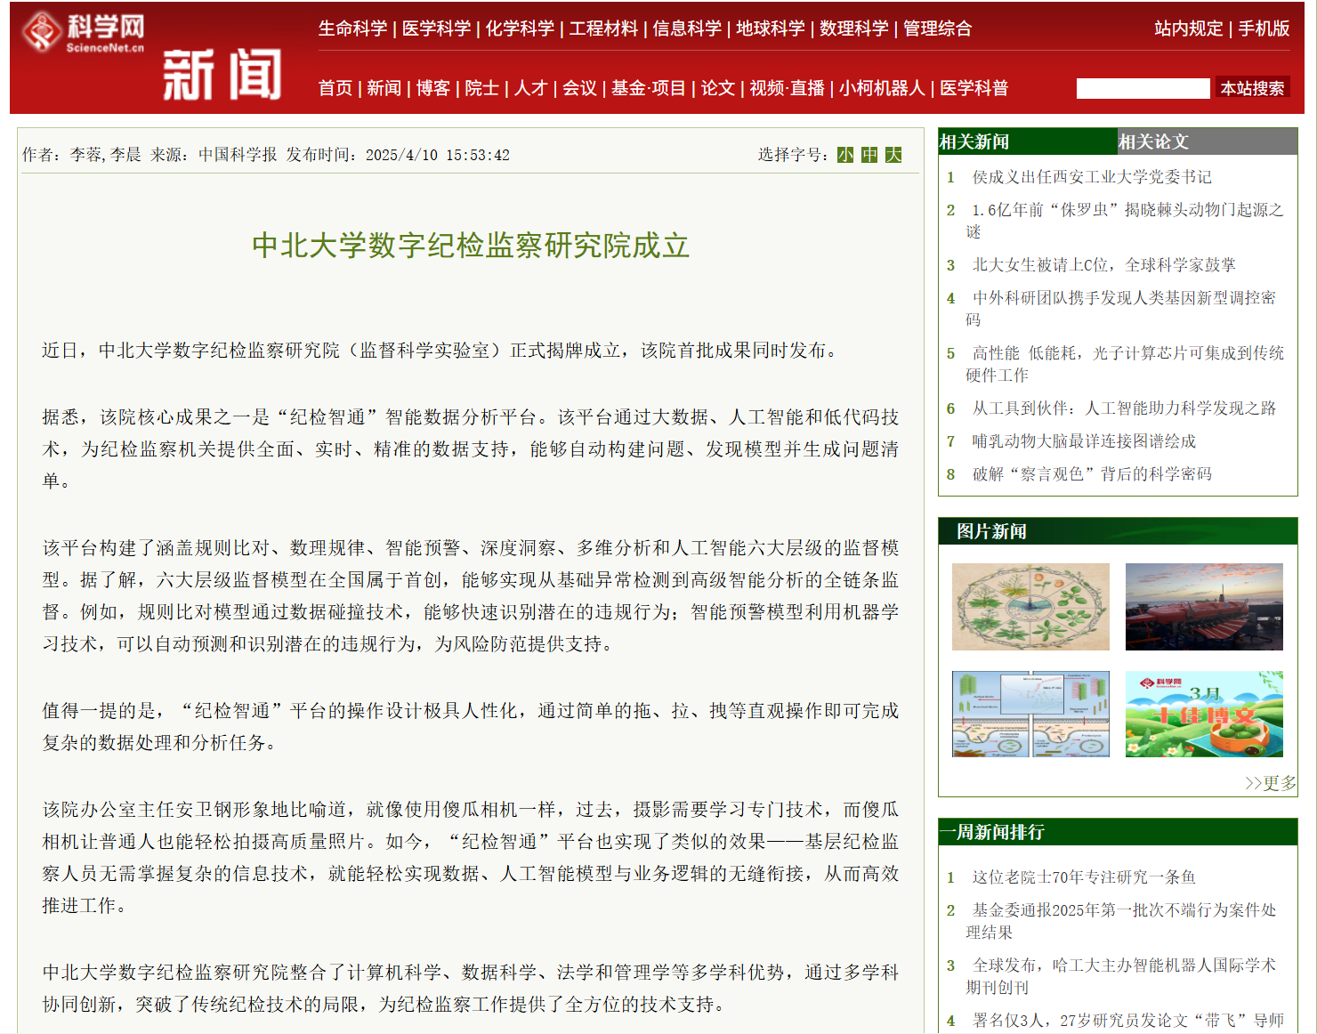Click the site search input field
Screen dimensions: 1317x1034
pyautogui.click(x=1143, y=88)
